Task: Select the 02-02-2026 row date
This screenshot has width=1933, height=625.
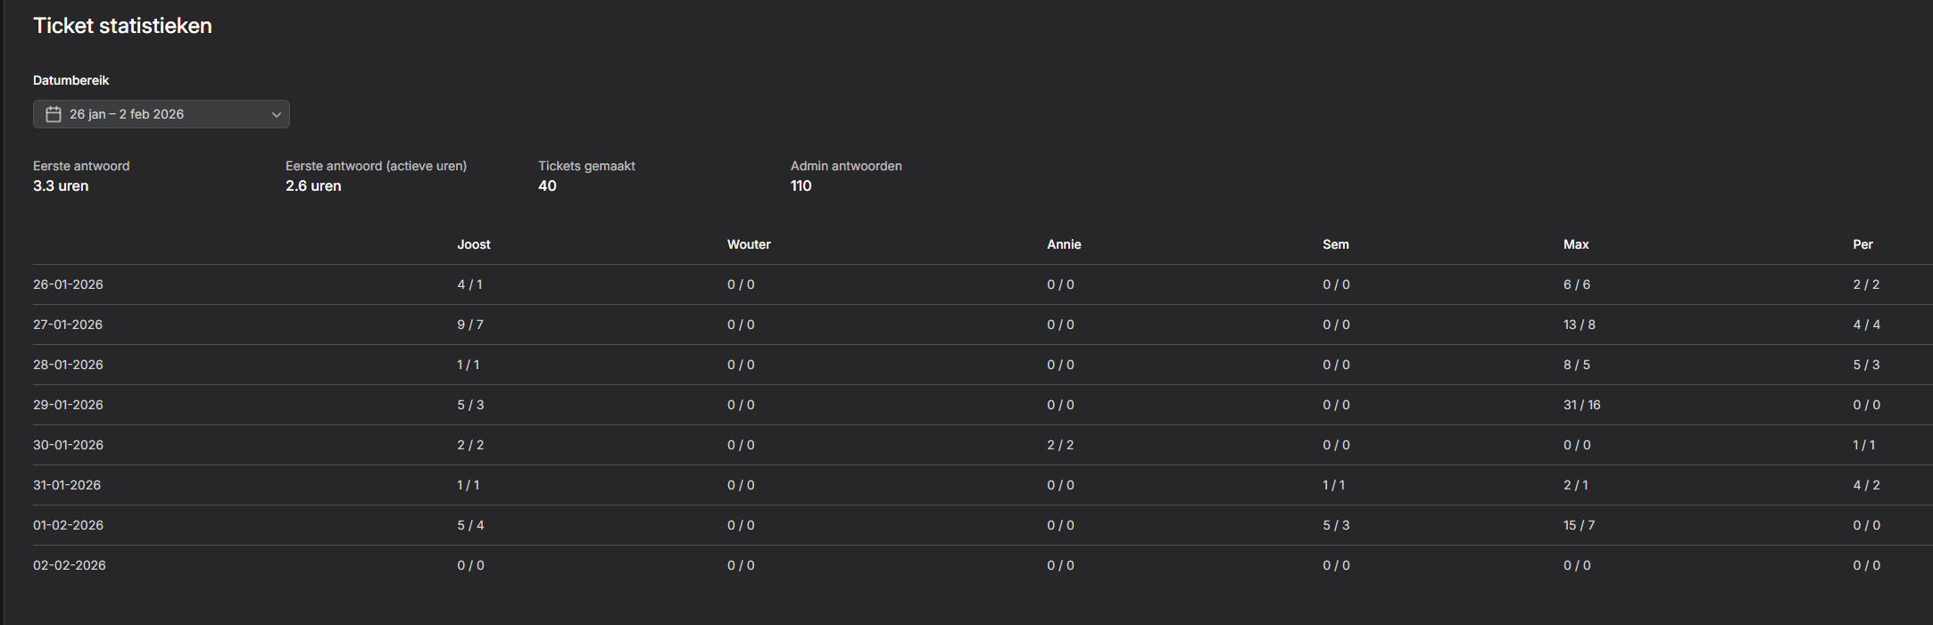Action: (69, 565)
